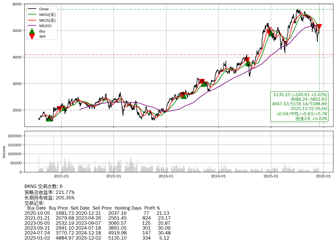Click the rotated Volume axis label

point(4,152)
